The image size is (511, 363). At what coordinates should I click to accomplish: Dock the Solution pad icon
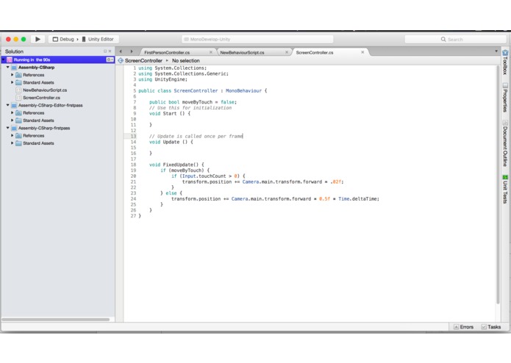(x=105, y=51)
